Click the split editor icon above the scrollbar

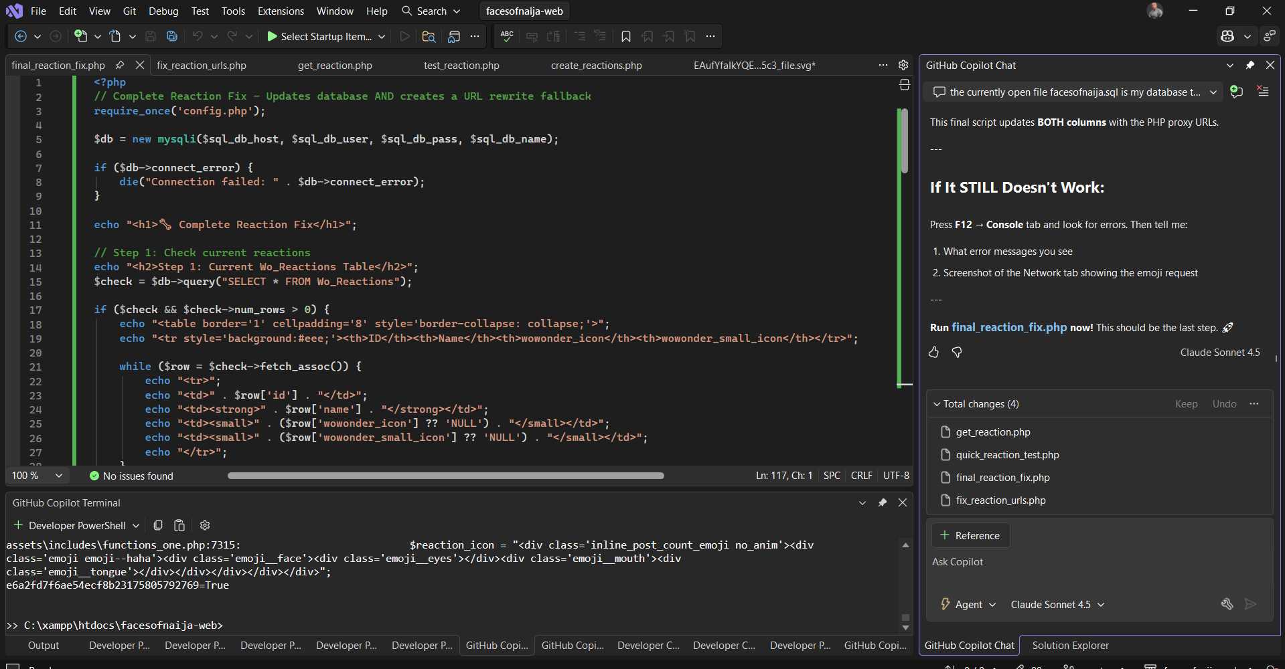904,84
